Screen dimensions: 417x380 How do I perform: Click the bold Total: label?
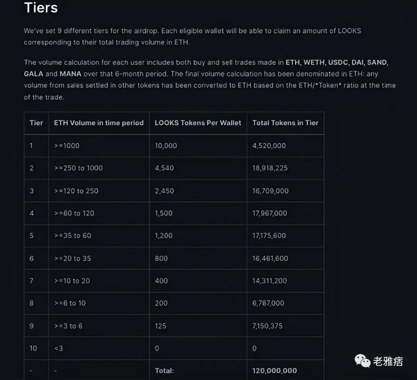[164, 371]
